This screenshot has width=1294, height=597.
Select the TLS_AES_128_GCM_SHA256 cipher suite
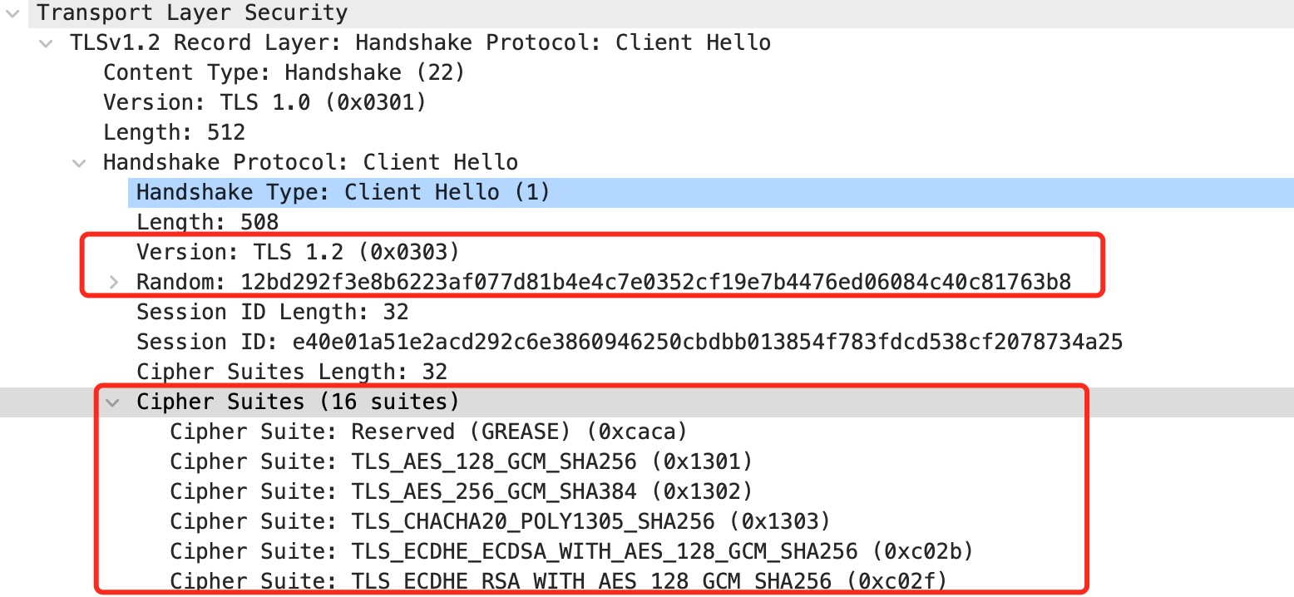461,461
